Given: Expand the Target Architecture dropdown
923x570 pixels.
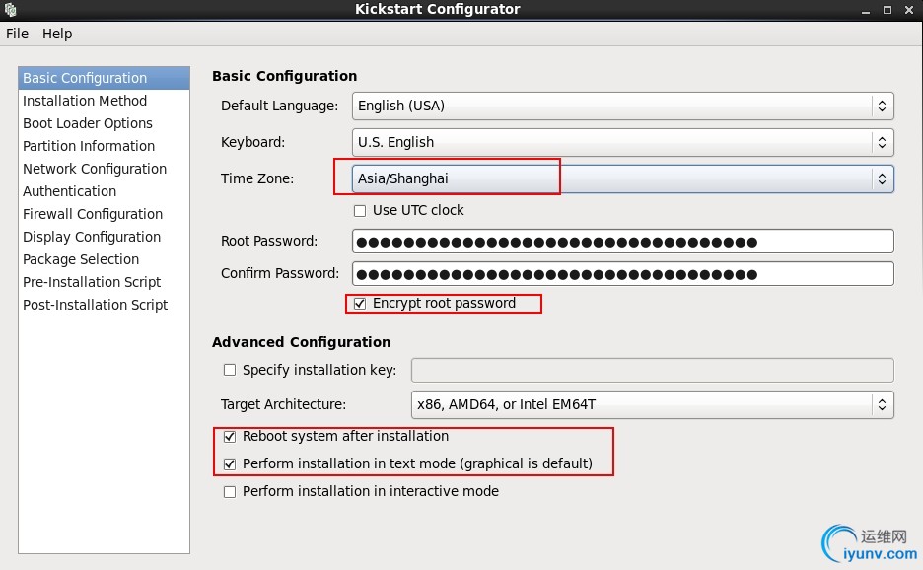Looking at the screenshot, I should [652, 404].
